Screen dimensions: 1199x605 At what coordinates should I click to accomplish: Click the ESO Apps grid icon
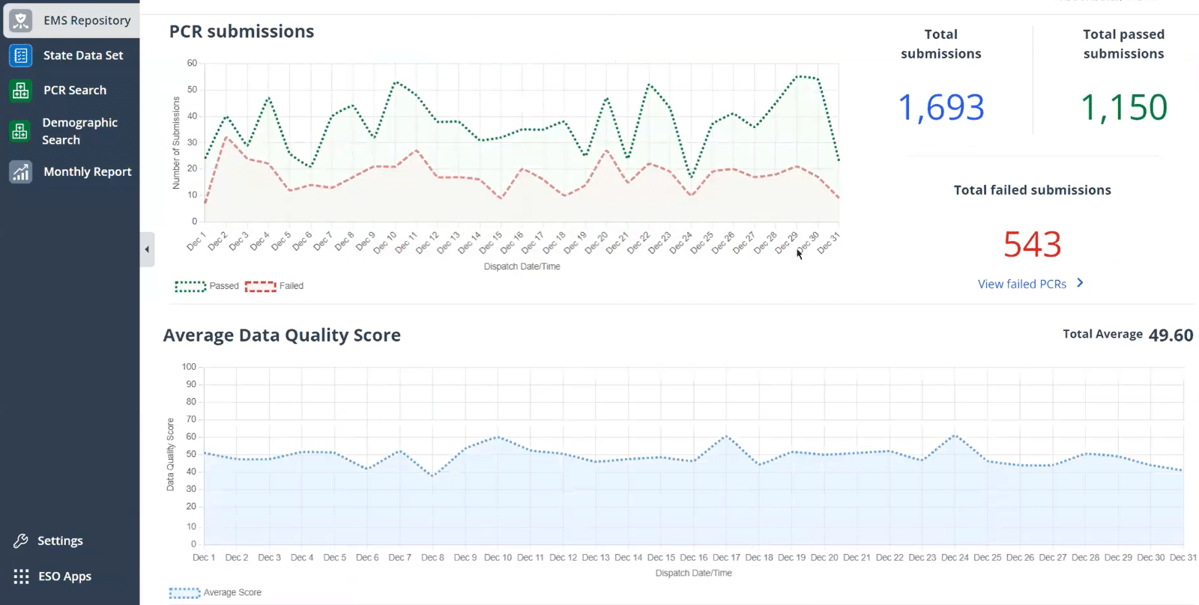pyautogui.click(x=21, y=576)
